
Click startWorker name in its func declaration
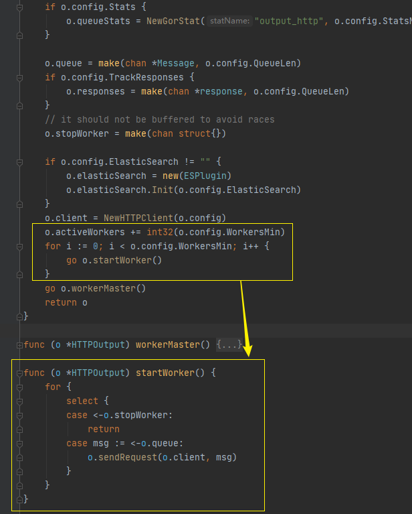[165, 373]
